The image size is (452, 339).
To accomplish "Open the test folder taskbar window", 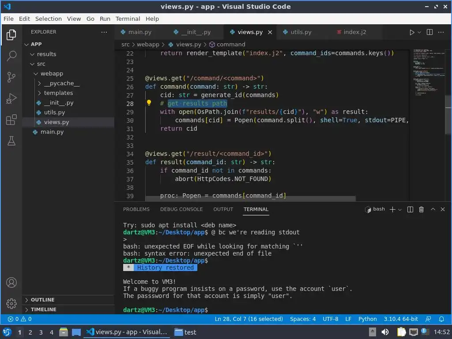I will coord(185,332).
